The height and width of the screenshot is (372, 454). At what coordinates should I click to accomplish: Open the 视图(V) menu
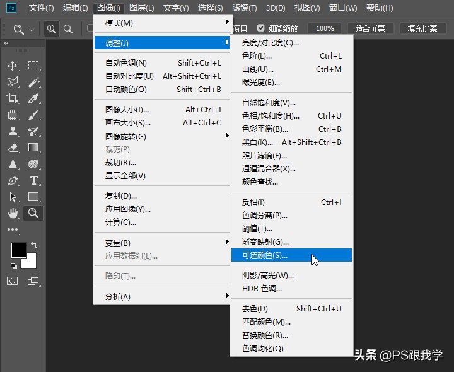[307, 8]
